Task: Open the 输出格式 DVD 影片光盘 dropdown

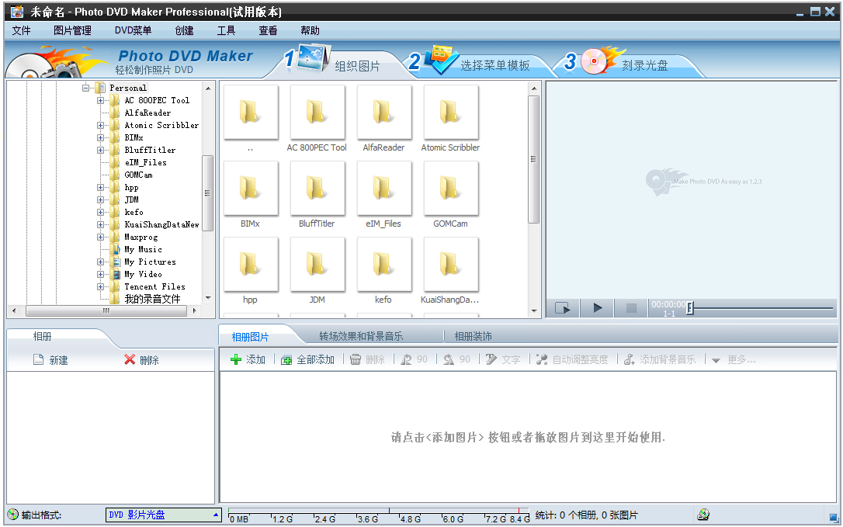Action: [216, 515]
